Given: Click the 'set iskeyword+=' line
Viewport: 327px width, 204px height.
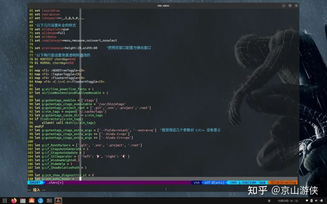Looking at the screenshot, I should pos(60,18).
